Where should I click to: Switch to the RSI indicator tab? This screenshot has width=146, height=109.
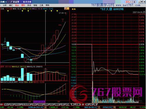coord(12,104)
